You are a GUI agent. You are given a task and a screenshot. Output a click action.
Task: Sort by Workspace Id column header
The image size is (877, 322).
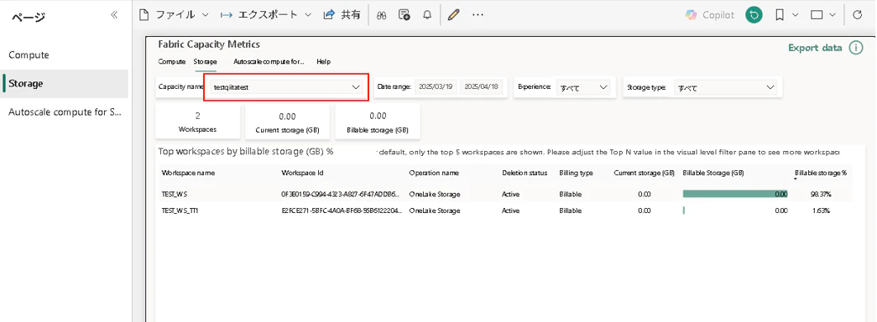pos(303,173)
